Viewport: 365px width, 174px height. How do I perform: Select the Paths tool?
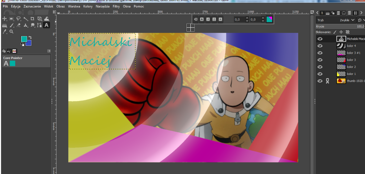click(39, 25)
